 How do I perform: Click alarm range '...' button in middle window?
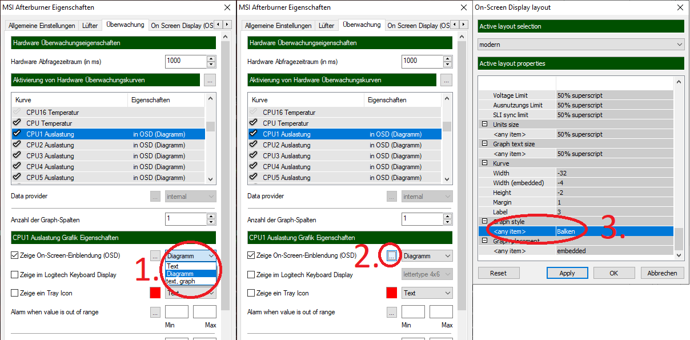(391, 313)
